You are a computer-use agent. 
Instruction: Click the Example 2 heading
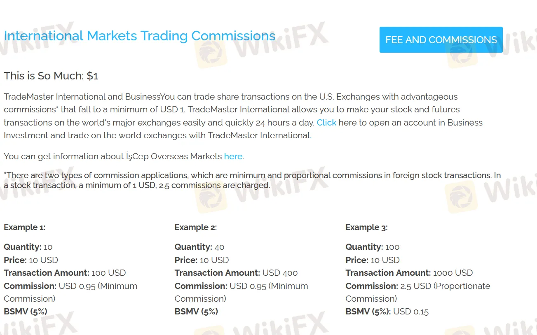pos(196,227)
